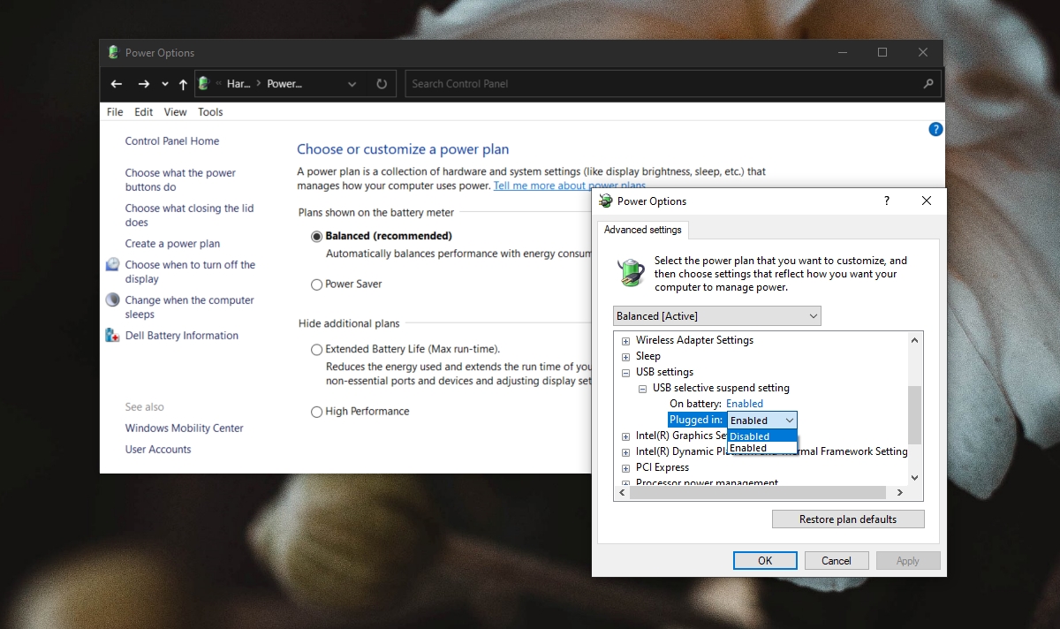The height and width of the screenshot is (629, 1060).
Task: Select the Power Saver plan
Action: pyautogui.click(x=316, y=284)
